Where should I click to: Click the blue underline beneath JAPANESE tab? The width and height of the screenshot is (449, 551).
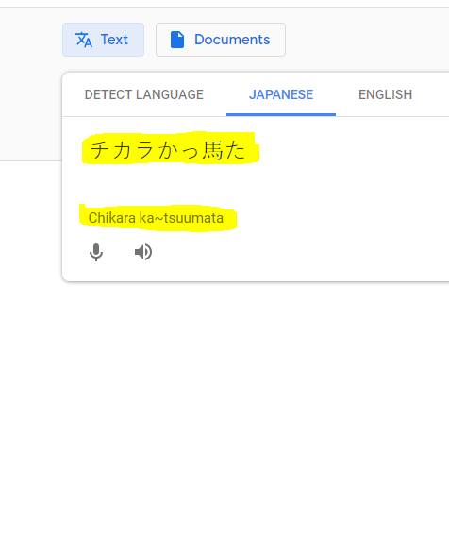tap(281, 114)
